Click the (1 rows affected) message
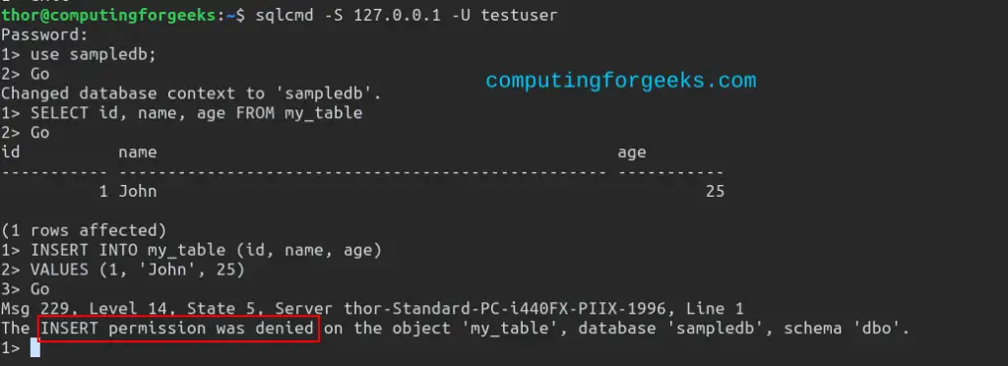The height and width of the screenshot is (366, 1008). [84, 230]
